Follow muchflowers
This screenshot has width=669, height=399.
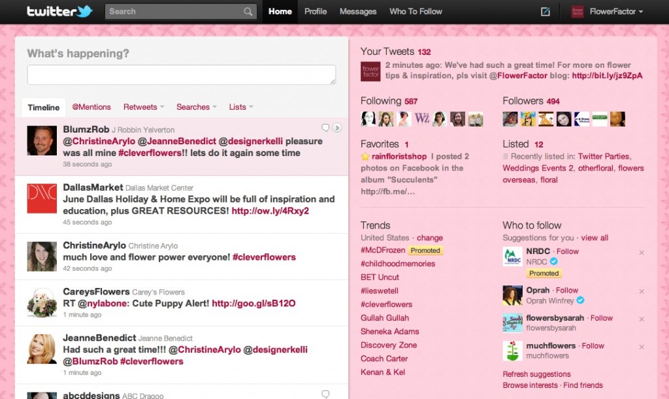[593, 345]
